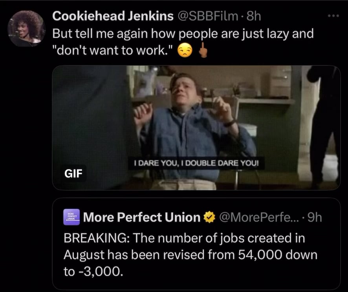Screen dimensions: 348x292
Task: Open the Cookiehead Jenkins display name
Action: [113, 16]
